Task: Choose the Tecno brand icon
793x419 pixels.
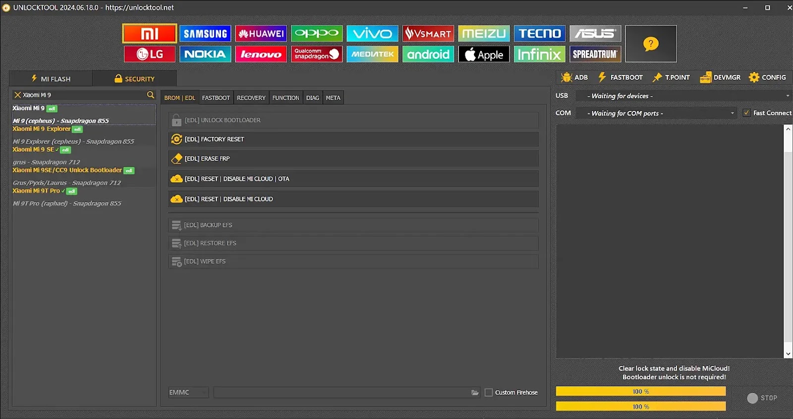Action: point(540,34)
